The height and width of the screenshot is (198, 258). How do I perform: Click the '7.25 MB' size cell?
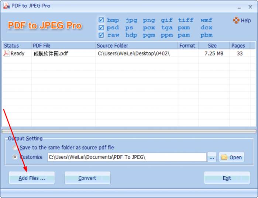[214, 53]
